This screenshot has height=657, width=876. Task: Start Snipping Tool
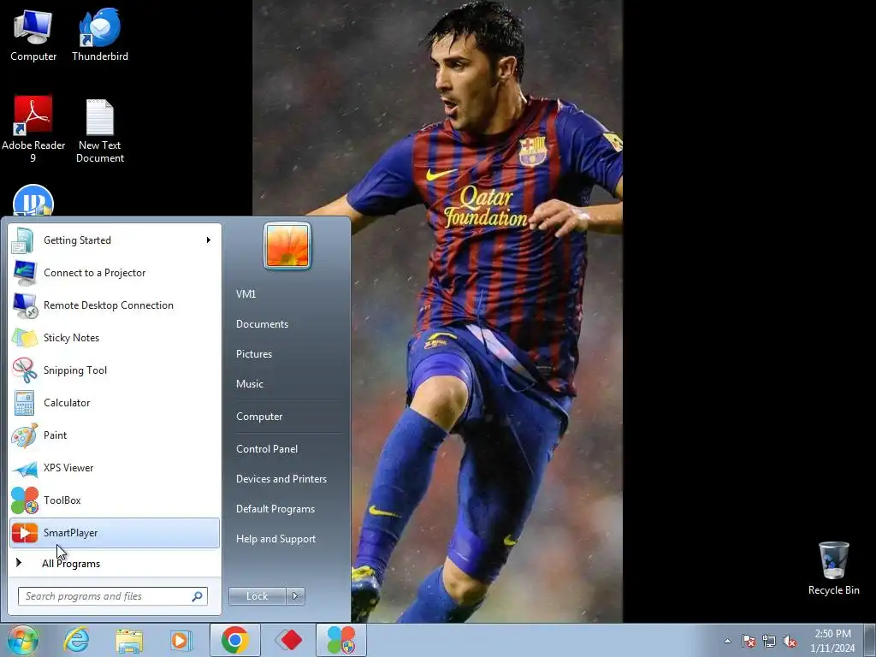[x=115, y=370]
